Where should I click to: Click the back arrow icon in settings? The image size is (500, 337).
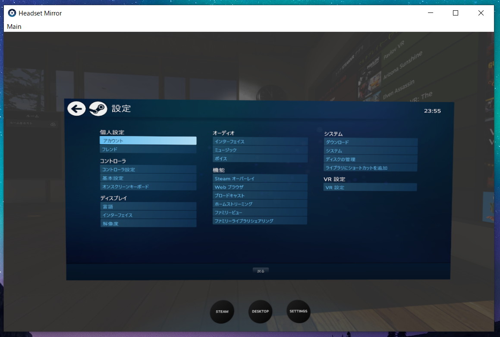click(x=76, y=109)
